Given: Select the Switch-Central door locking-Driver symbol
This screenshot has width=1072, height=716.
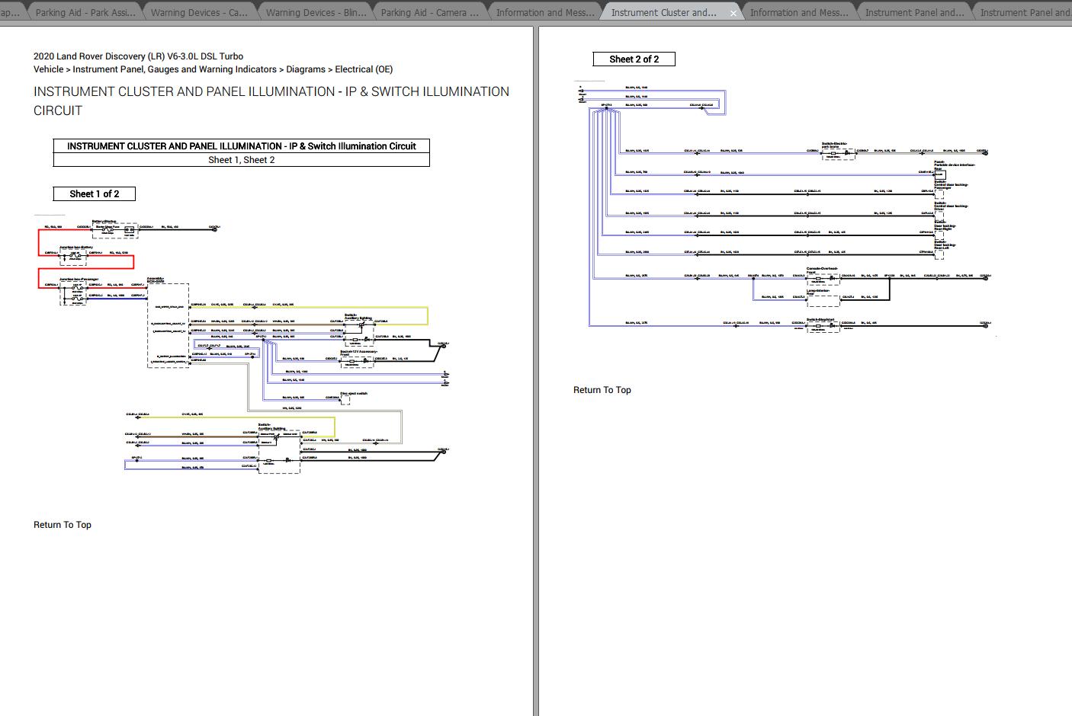Looking at the screenshot, I should tap(939, 216).
